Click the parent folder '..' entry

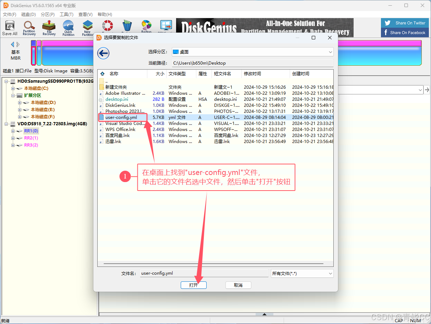107,81
